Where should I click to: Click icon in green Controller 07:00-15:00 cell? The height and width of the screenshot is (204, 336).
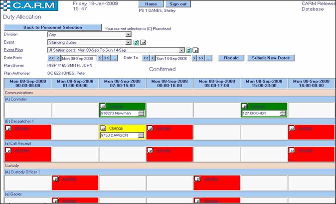[103, 106]
